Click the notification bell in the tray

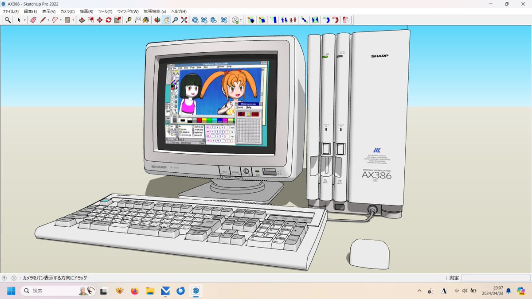coord(509,291)
